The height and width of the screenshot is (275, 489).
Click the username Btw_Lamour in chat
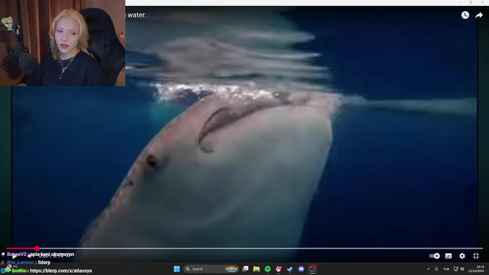tap(21, 263)
